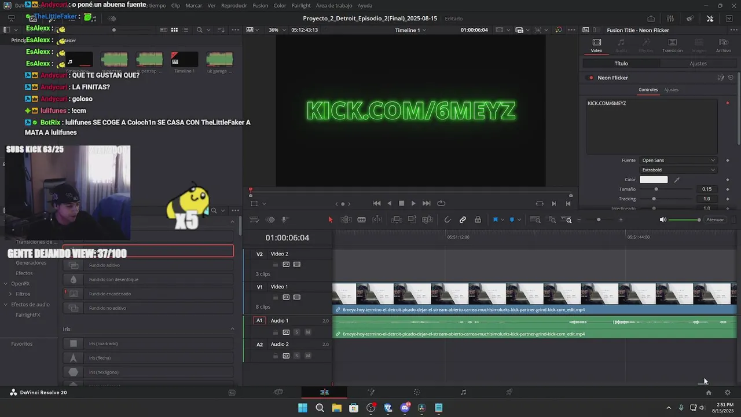This screenshot has width=741, height=417.
Task: Toggle Position lock padlock in toolbar
Action: tap(478, 220)
